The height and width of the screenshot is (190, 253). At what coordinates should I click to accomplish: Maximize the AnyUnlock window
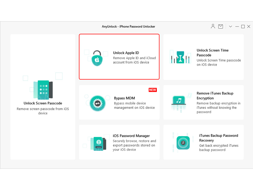coord(243,26)
